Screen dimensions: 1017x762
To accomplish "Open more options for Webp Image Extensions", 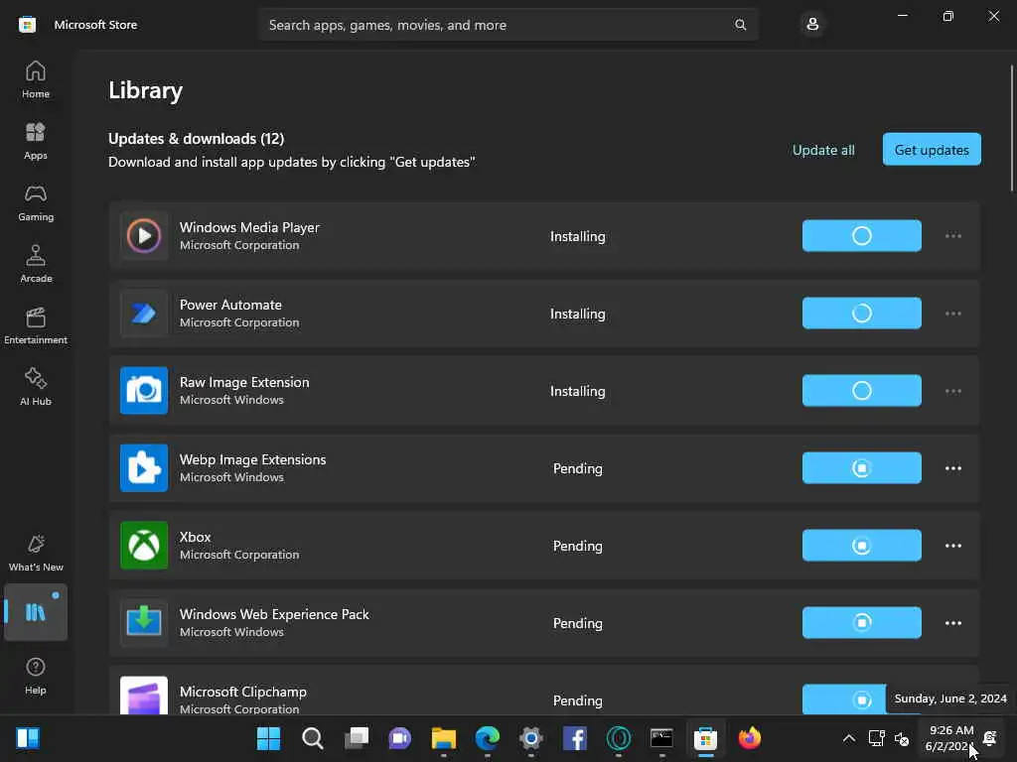I will point(952,468).
